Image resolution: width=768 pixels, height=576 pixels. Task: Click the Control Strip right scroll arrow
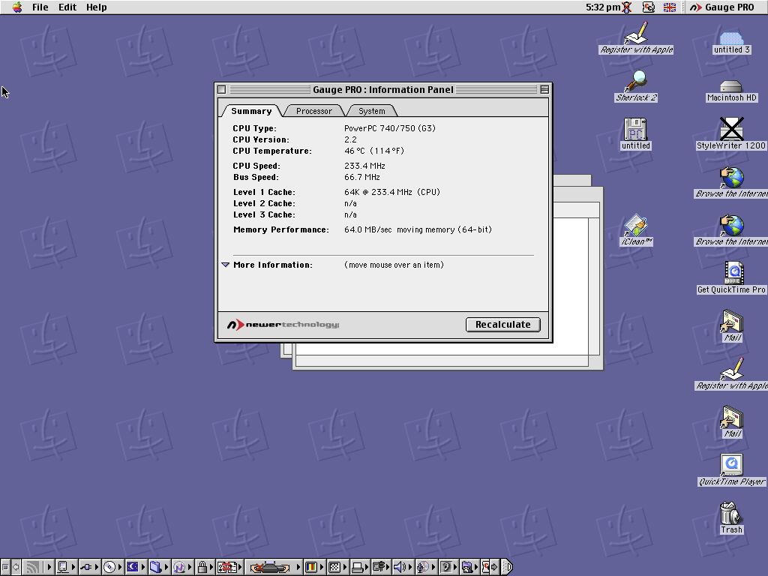point(494,567)
